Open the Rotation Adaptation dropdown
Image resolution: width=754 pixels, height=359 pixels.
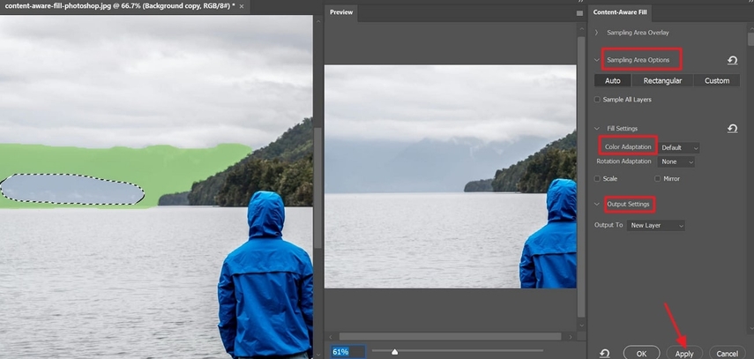pyautogui.click(x=677, y=162)
